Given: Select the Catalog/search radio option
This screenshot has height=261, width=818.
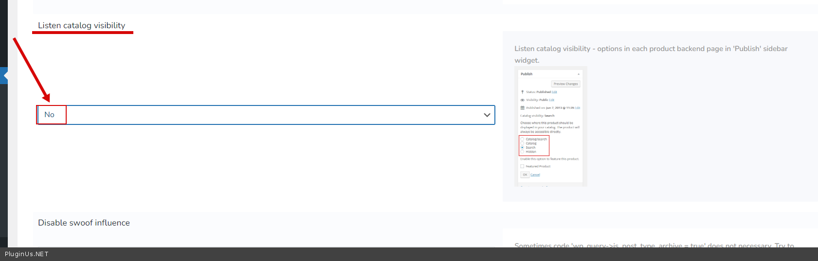Looking at the screenshot, I should (x=523, y=139).
